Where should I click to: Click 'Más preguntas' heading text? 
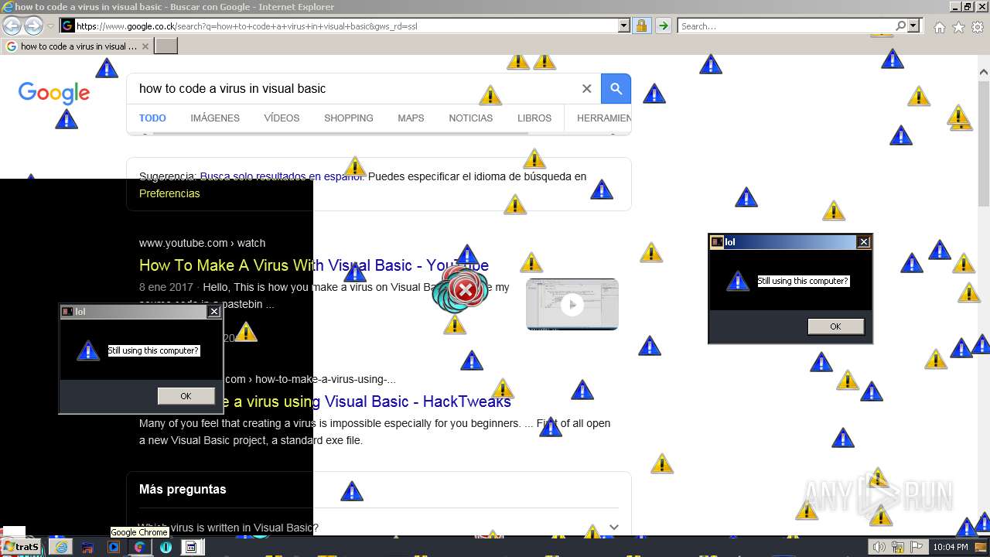tap(183, 490)
